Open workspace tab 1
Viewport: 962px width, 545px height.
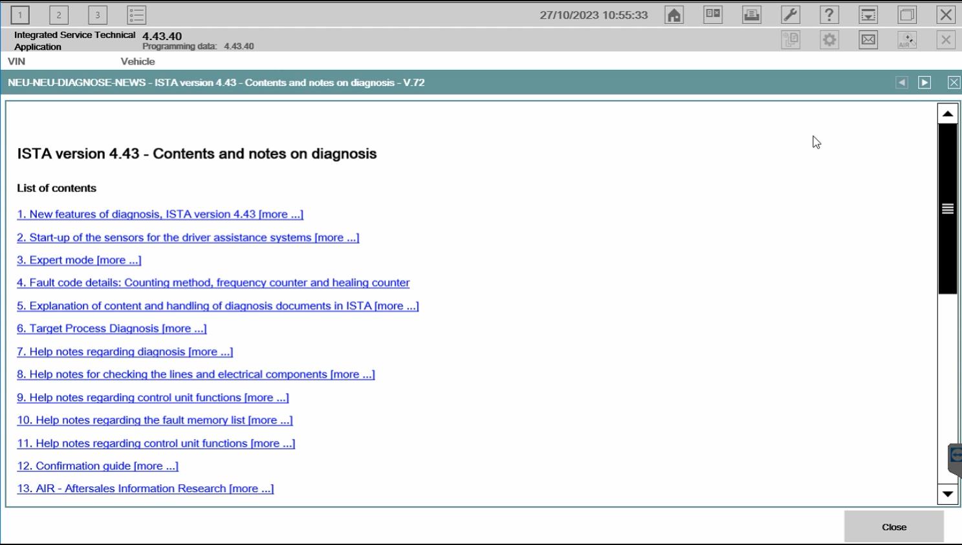tap(20, 14)
